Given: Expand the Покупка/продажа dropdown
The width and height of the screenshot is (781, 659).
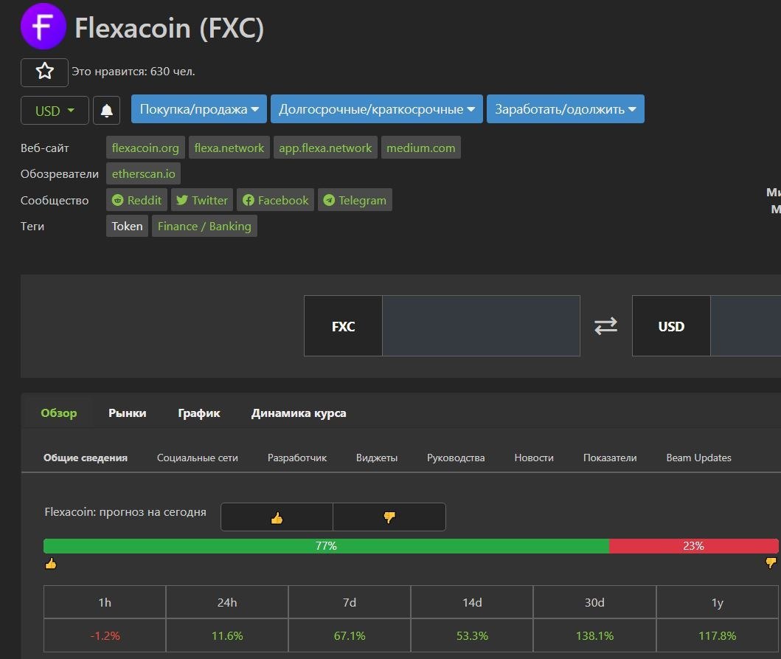Looking at the screenshot, I should click(x=198, y=108).
